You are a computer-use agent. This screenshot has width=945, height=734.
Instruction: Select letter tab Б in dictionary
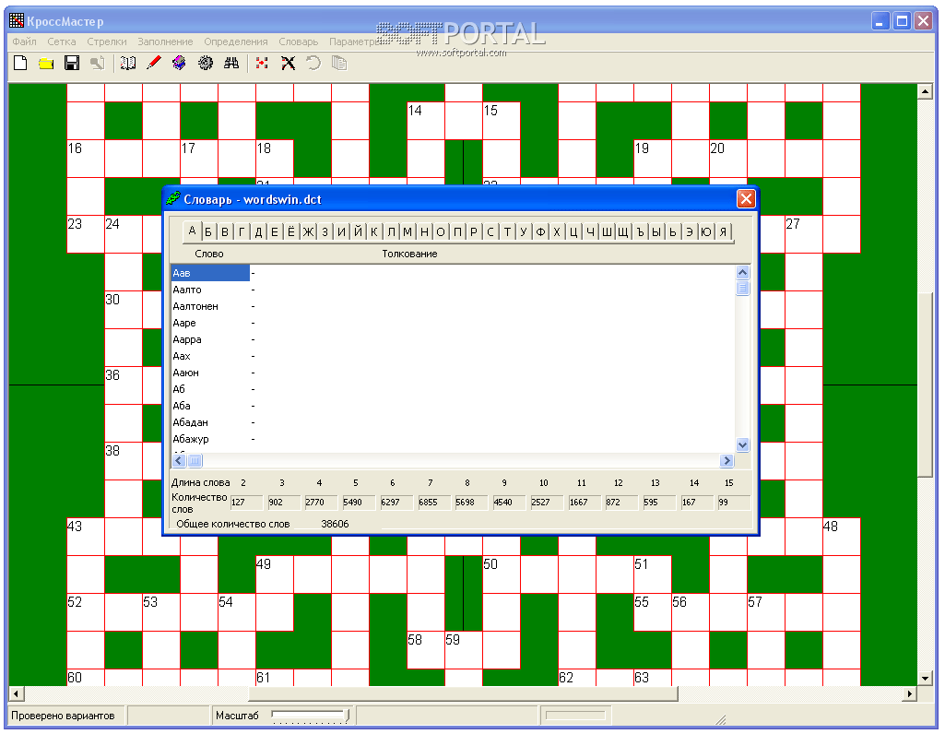tap(208, 232)
